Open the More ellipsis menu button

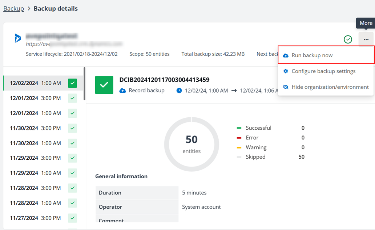coord(366,39)
